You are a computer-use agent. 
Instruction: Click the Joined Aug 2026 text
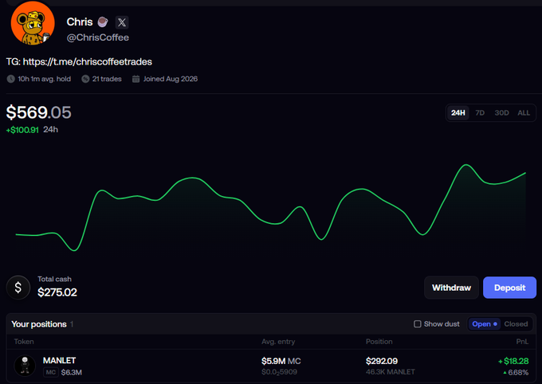click(x=171, y=79)
